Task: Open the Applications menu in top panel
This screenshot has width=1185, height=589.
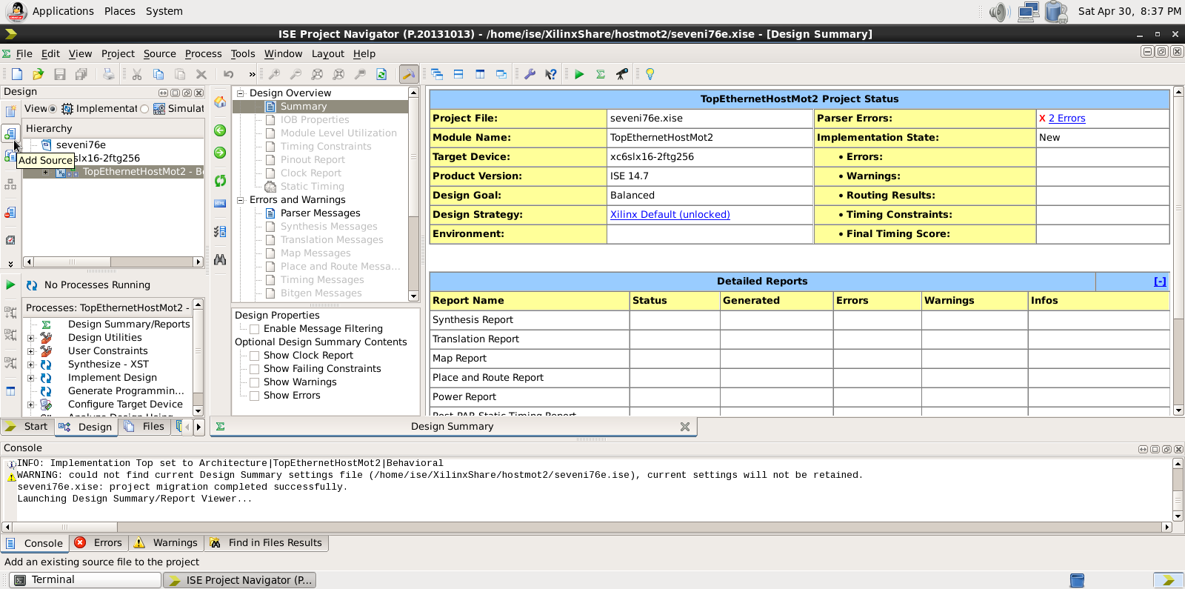Action: point(62,11)
